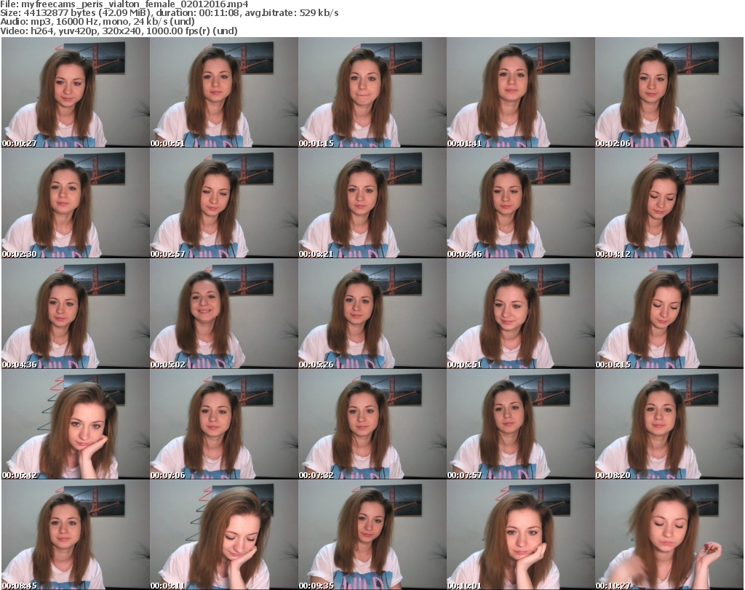
Task: Select the thumbnail at timestamp 00:00:51
Action: 224,92
